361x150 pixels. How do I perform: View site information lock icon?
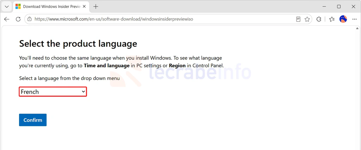[30, 19]
